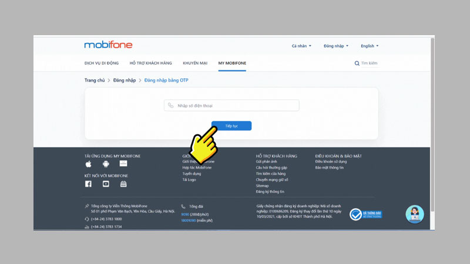Click the 'ĐIỀU KHOẢN & BẢO MẬT' heading
This screenshot has height=264, width=470.
(338, 156)
